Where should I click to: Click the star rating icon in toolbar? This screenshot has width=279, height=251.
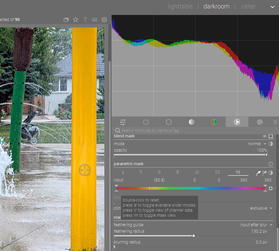76,20
